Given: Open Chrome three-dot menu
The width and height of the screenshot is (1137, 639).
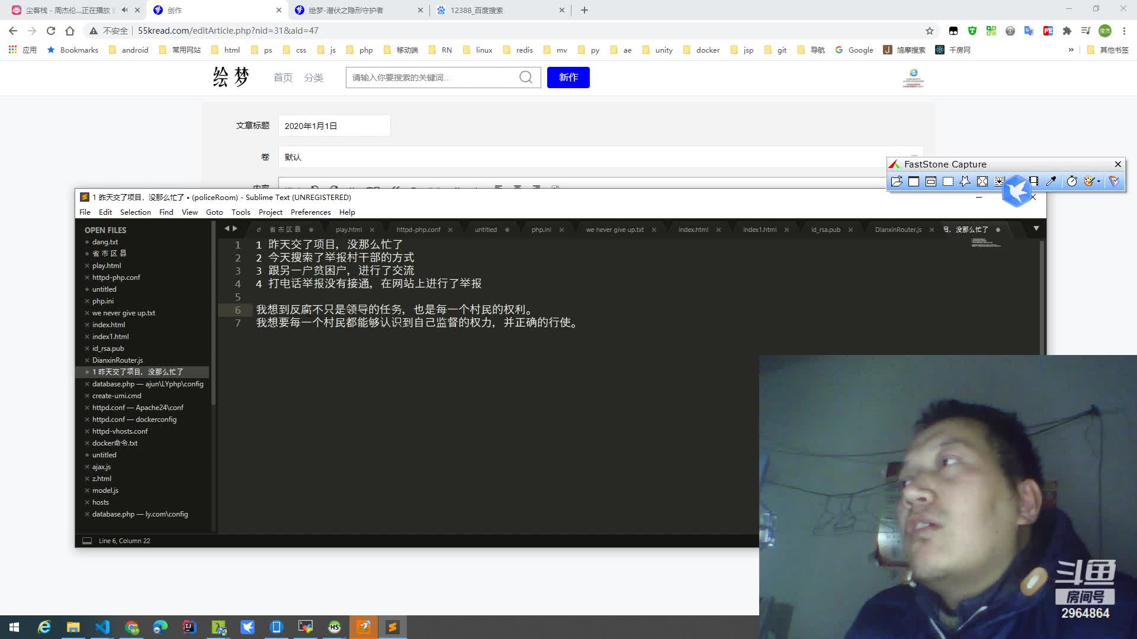Looking at the screenshot, I should [1124, 31].
